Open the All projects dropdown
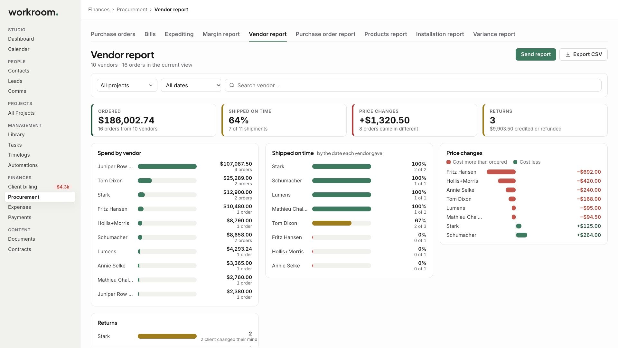618x348 pixels. coord(127,85)
